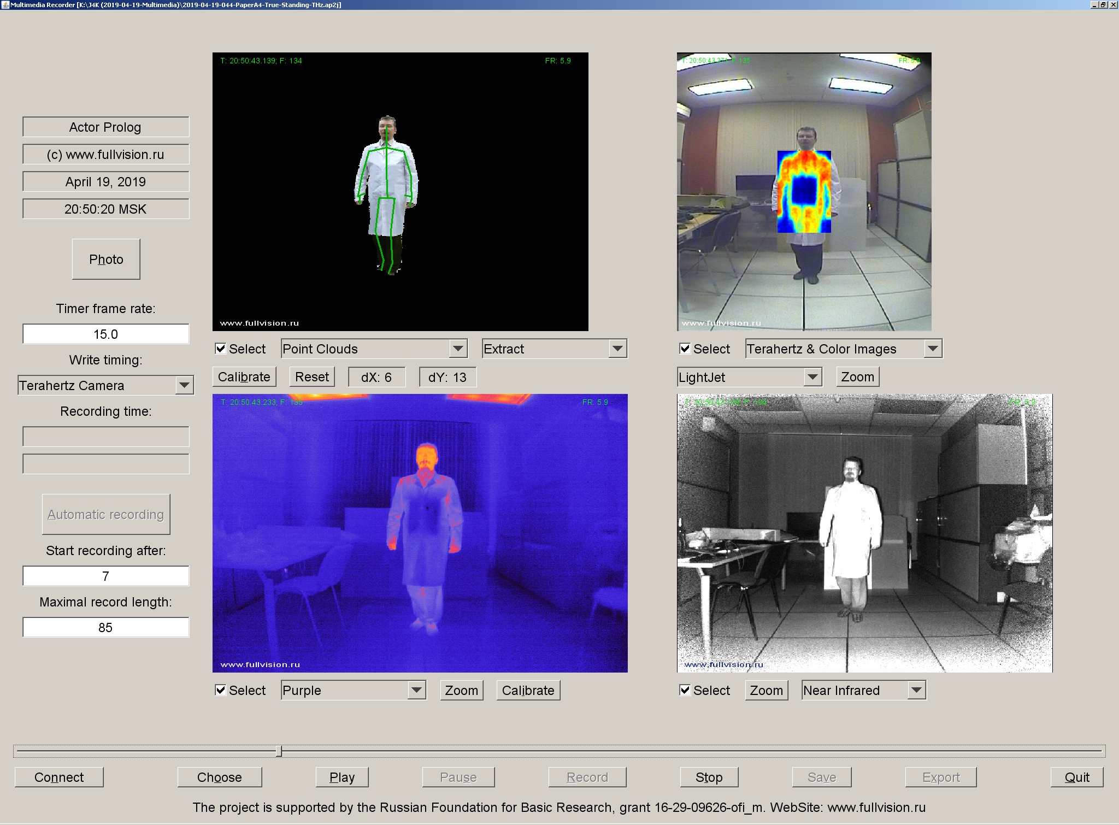Click the Connect button
Screen dimensions: 1119x825
coord(58,777)
